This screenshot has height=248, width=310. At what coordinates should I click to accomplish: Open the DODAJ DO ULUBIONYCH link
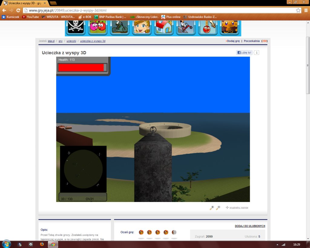251,226
